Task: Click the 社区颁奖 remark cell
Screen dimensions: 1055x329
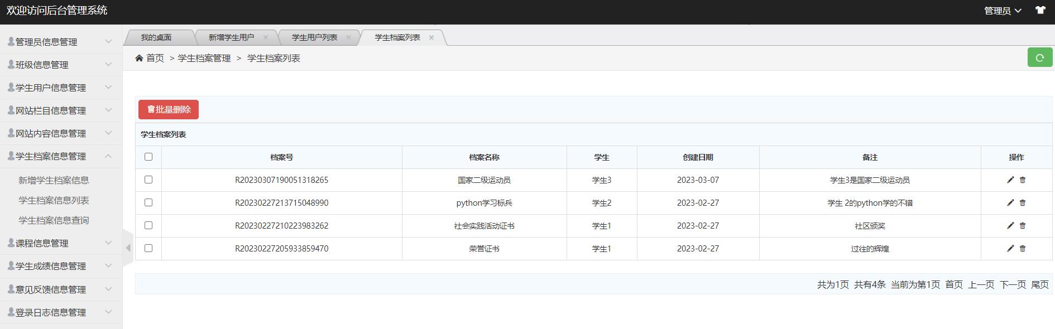Action: [x=870, y=226]
